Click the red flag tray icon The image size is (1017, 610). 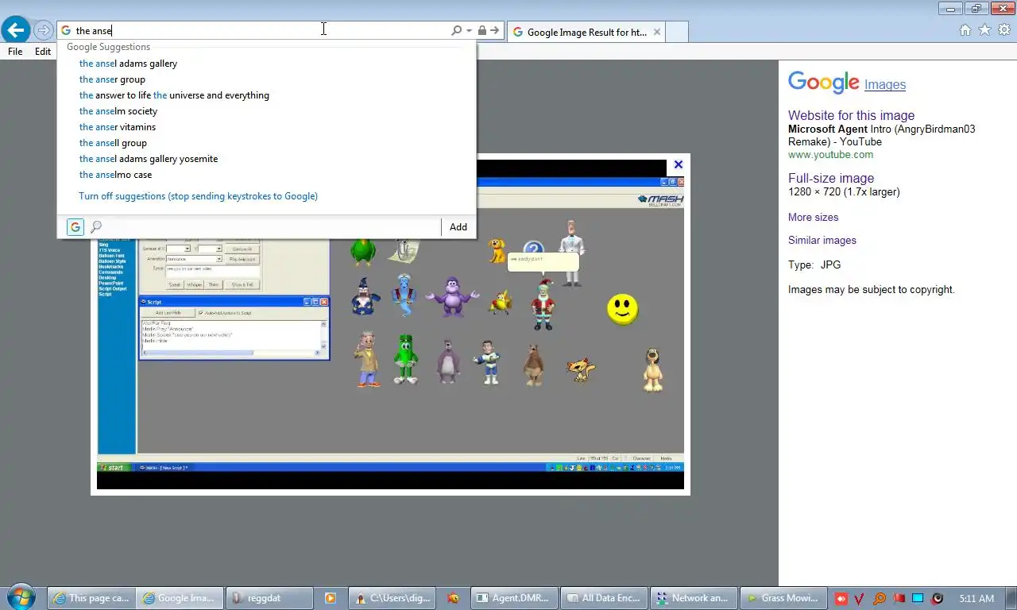pyautogui.click(x=899, y=598)
